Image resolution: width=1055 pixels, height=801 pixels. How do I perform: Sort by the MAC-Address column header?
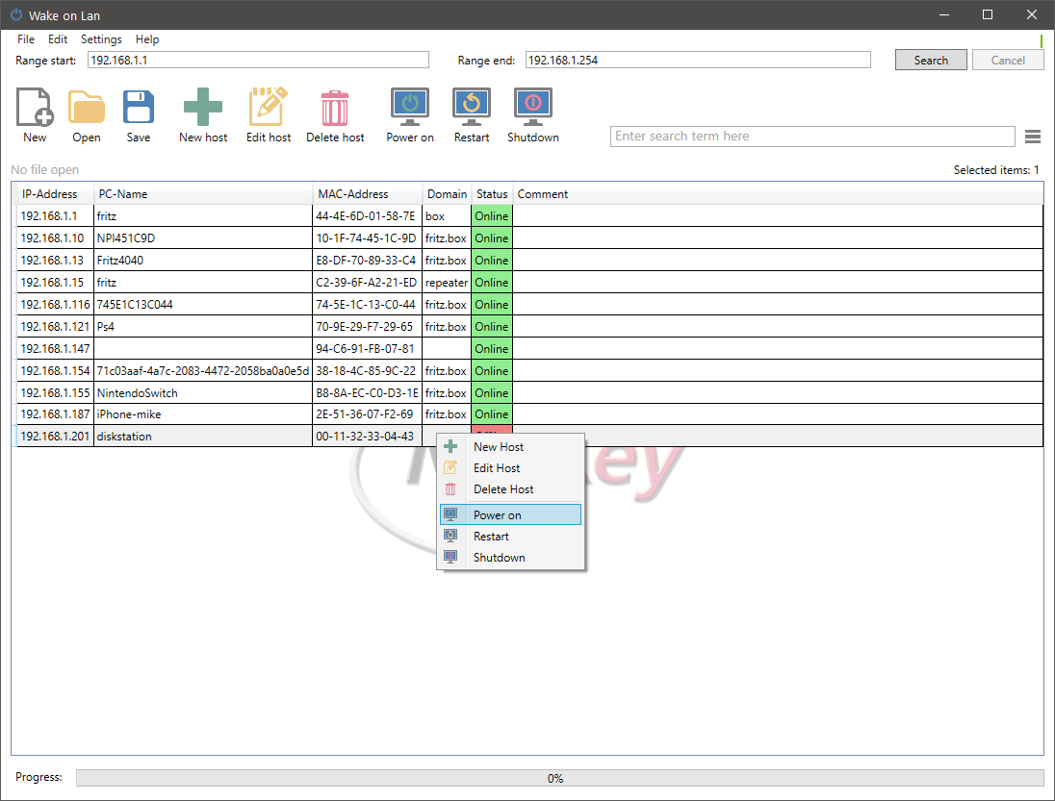pyautogui.click(x=368, y=193)
